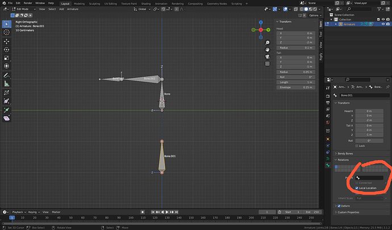The height and width of the screenshot is (230, 392).
Task: Open the Armature data properties tab icon
Action: point(328,159)
